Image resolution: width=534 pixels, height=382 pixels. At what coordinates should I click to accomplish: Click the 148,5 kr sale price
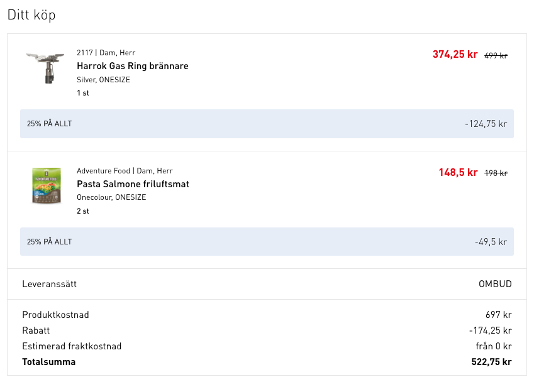click(458, 173)
